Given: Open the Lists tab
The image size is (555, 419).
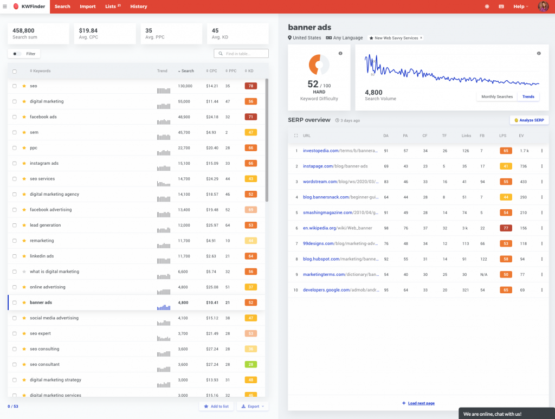Looking at the screenshot, I should [x=113, y=7].
